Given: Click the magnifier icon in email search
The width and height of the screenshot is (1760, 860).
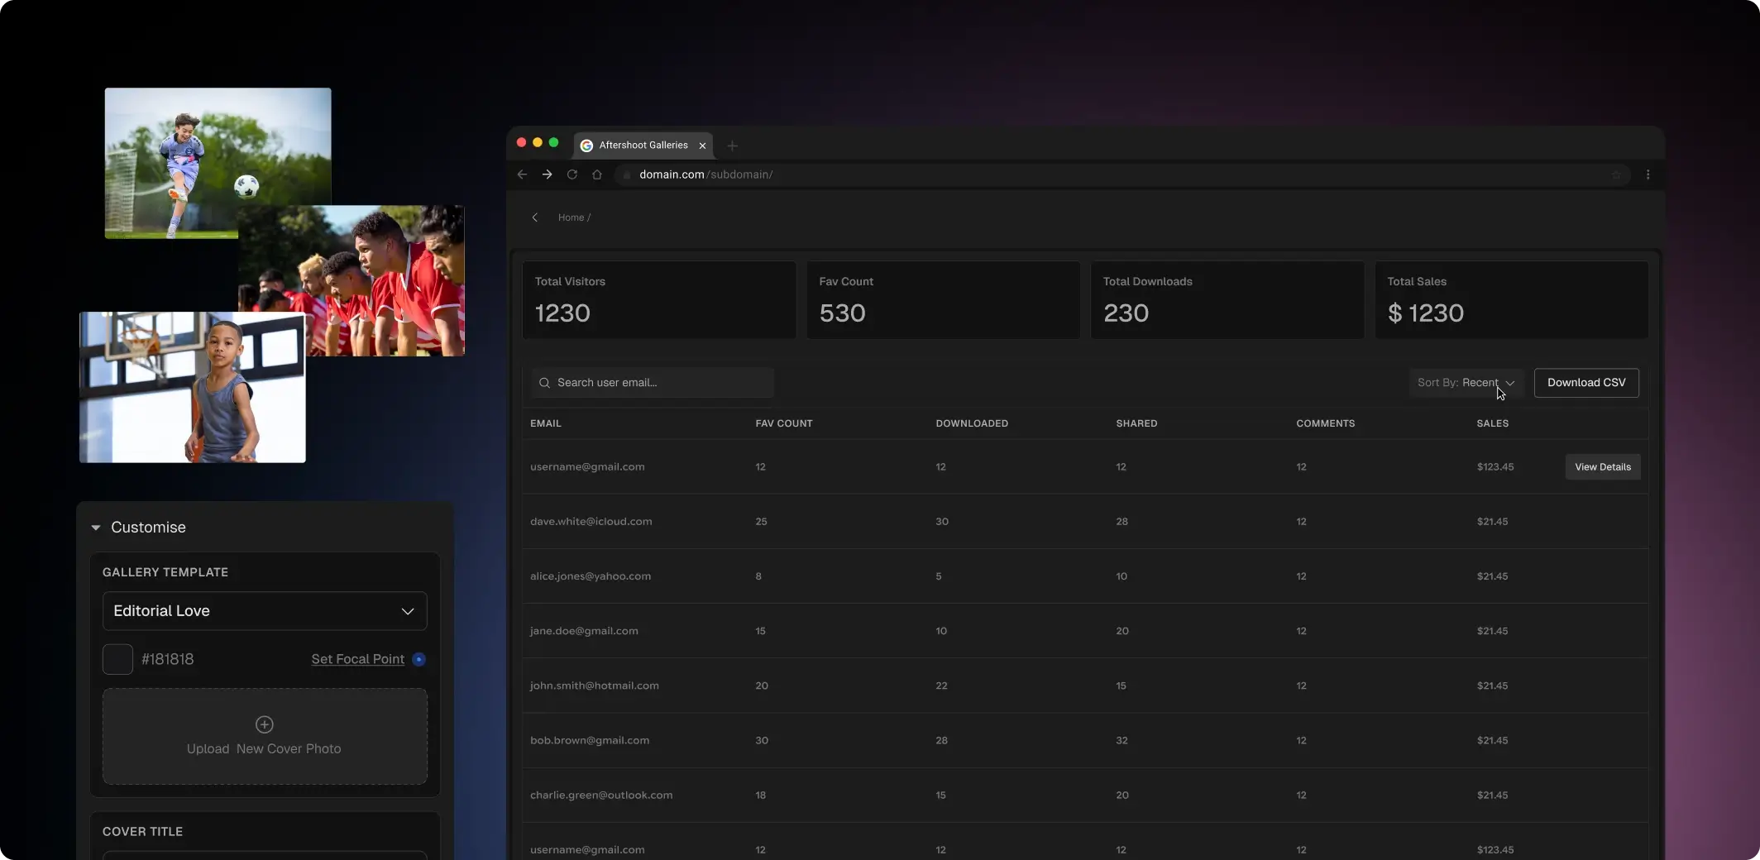Looking at the screenshot, I should [544, 383].
